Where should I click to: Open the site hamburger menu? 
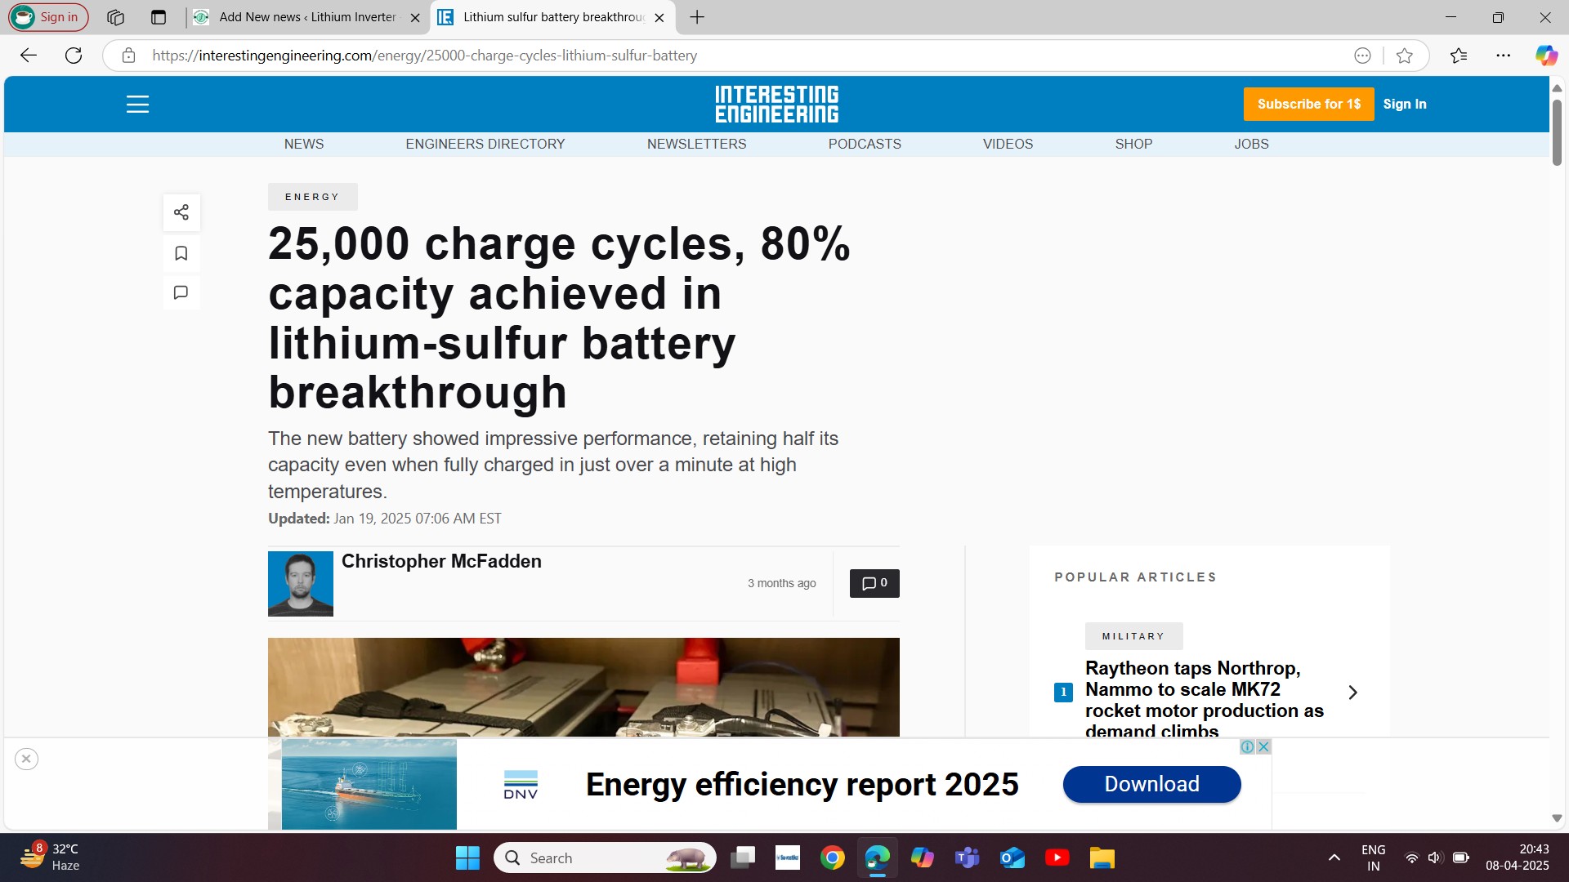coord(137,104)
